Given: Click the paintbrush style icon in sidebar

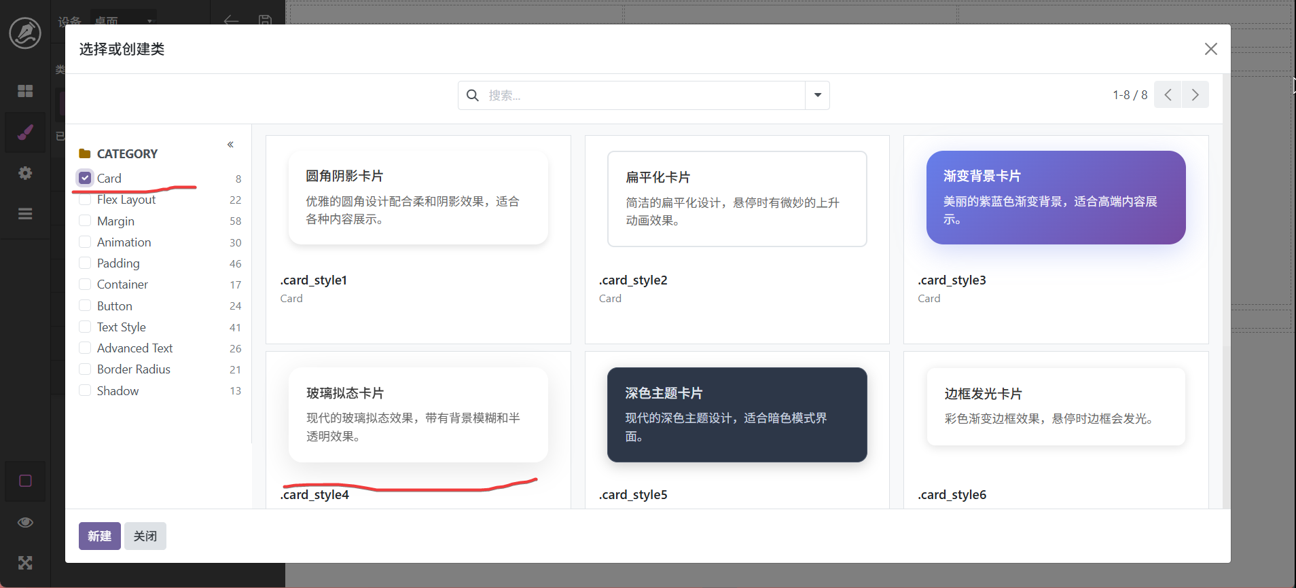Looking at the screenshot, I should coord(25,132).
